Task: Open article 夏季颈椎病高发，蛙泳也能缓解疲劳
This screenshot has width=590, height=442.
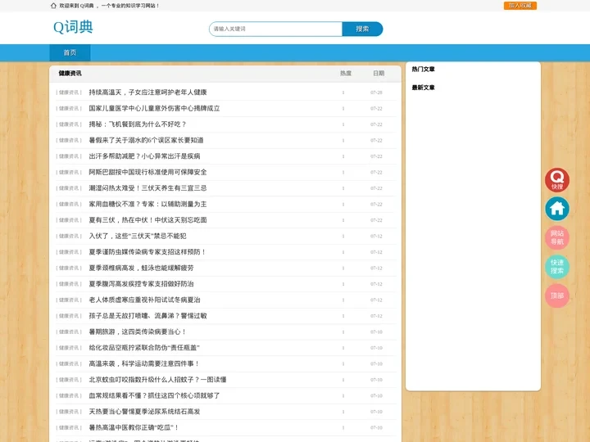Action: click(141, 268)
